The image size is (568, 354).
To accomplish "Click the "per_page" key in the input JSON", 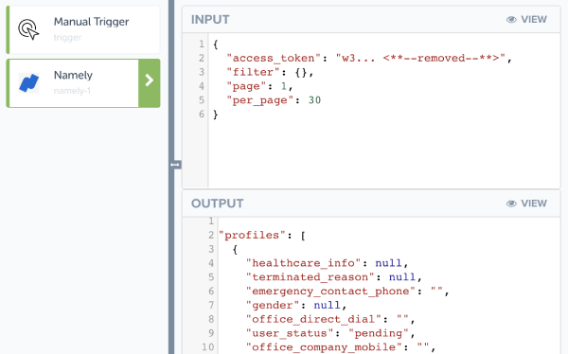I will pyautogui.click(x=259, y=100).
